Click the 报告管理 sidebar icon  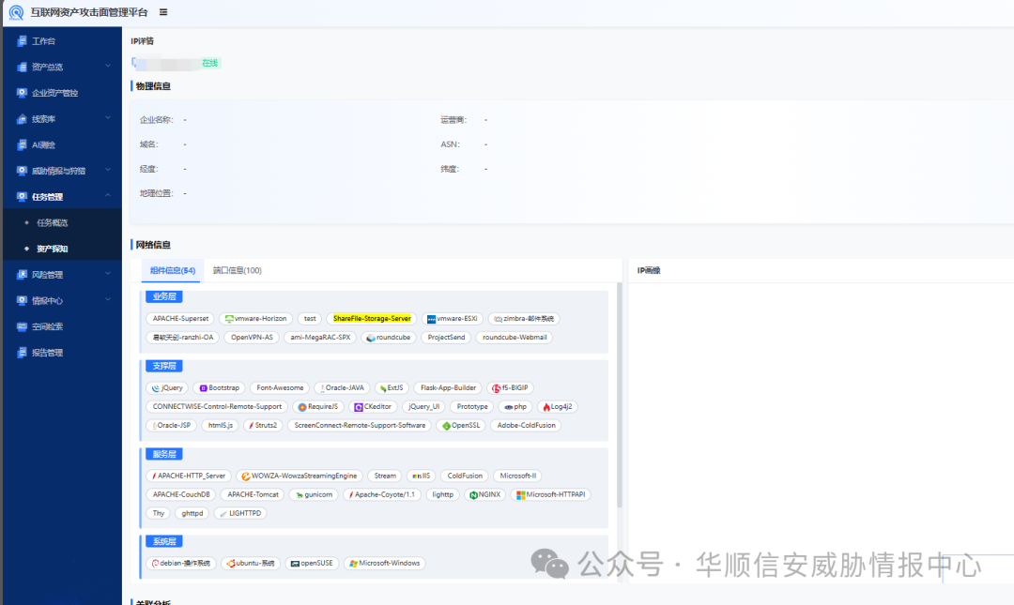tap(22, 353)
